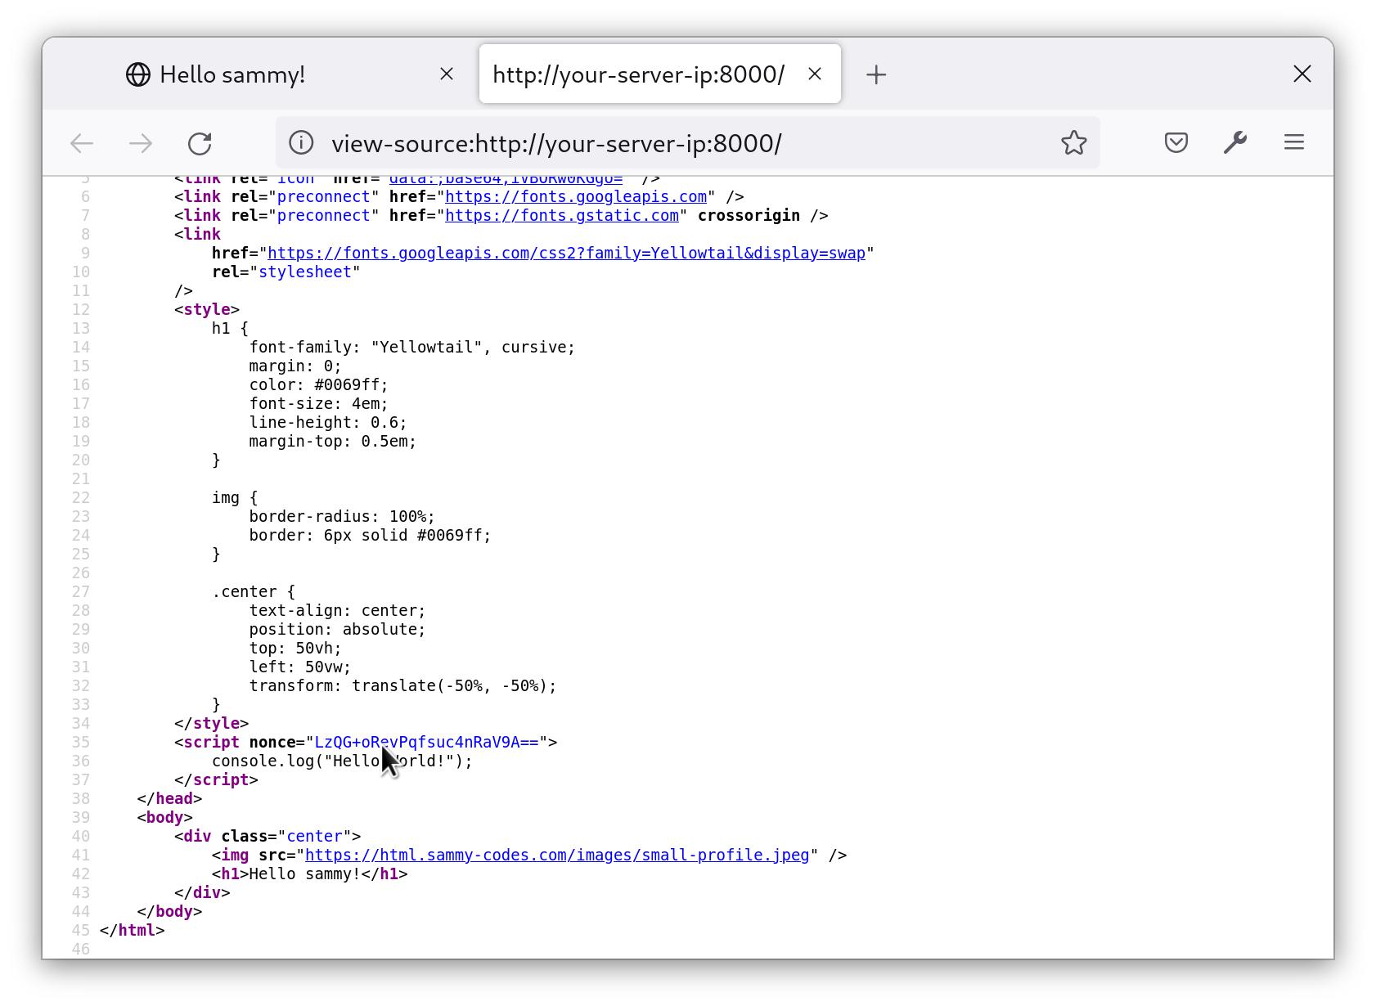
Task: Navigate forward with the forward arrow
Action: click(x=141, y=142)
